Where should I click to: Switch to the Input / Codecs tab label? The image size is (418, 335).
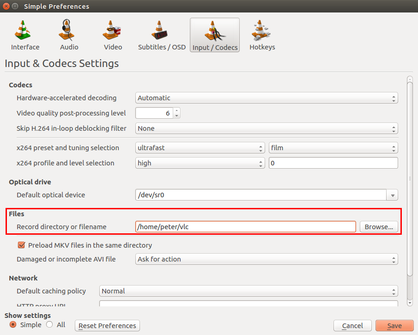point(215,48)
